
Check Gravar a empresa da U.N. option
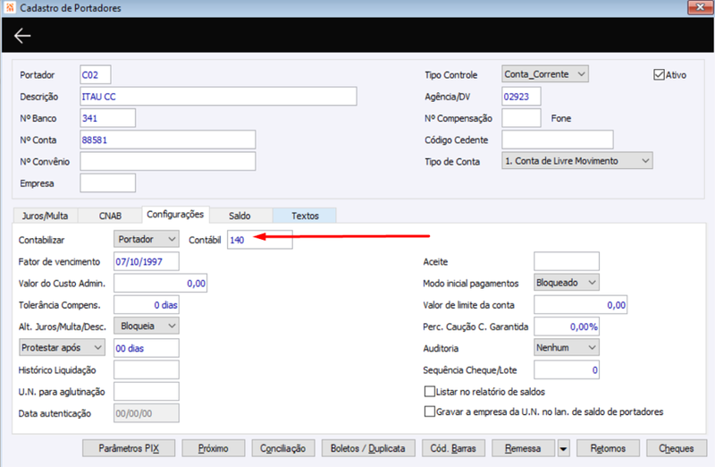tap(430, 412)
